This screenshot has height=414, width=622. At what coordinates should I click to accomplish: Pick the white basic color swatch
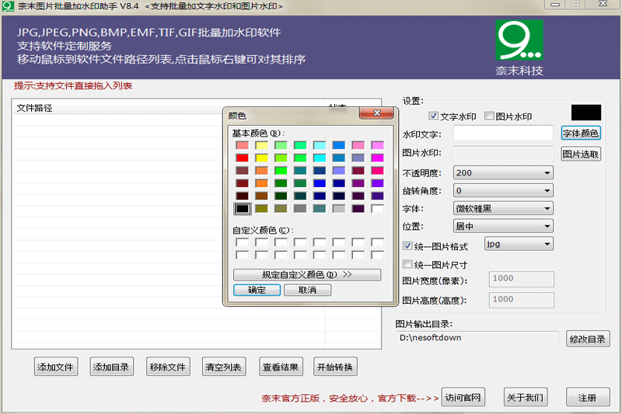(377, 208)
